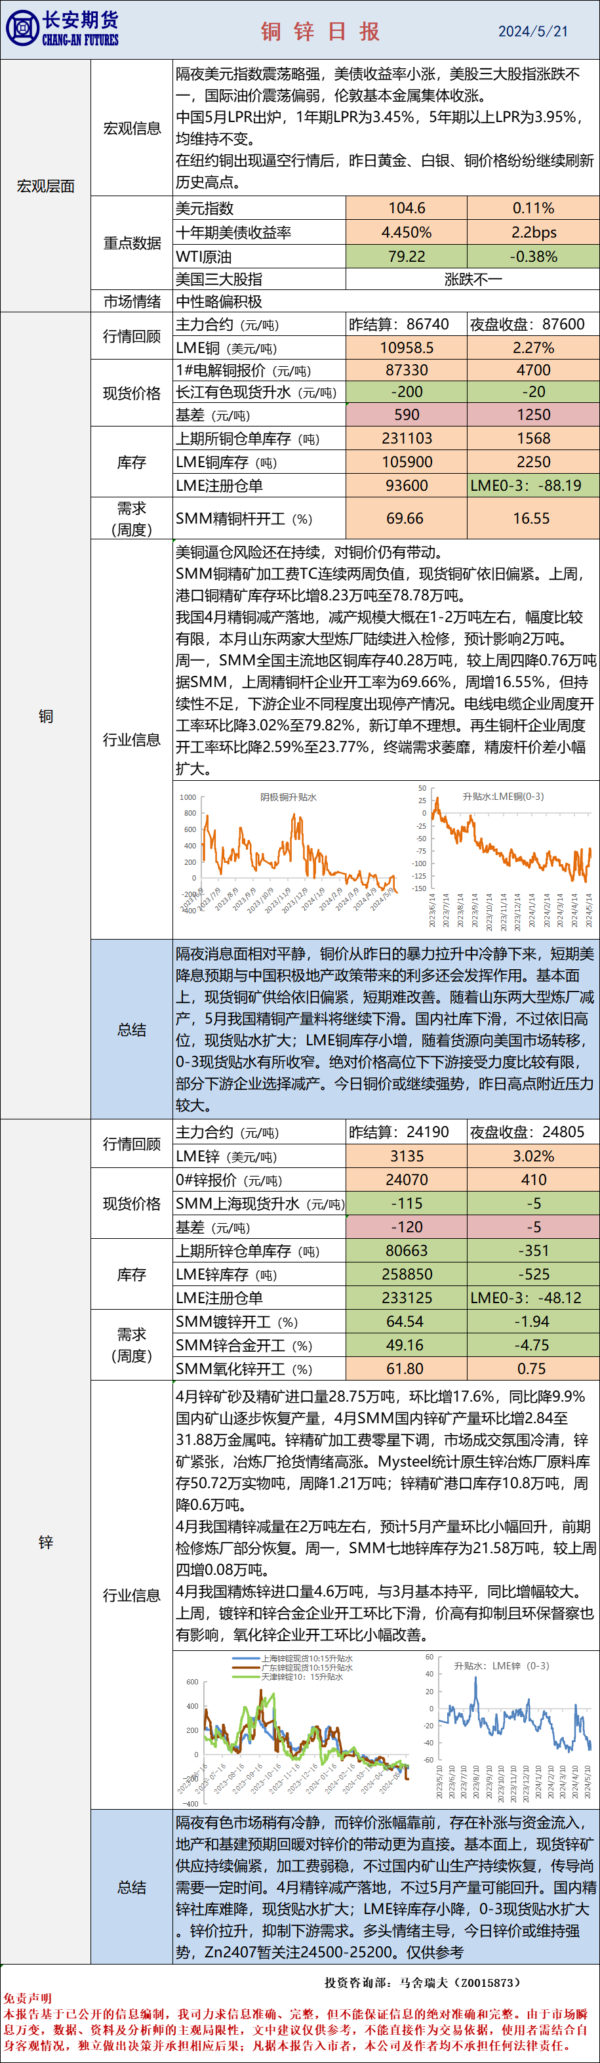Select LME铜库存 value 105900
Screen dimensions: 600x2063
[x=407, y=462]
